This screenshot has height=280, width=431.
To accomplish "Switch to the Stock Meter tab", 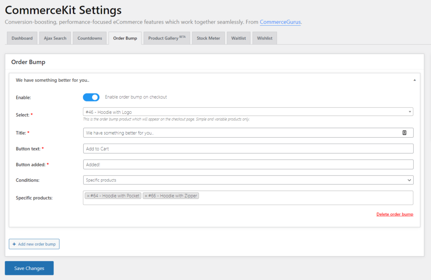I will point(208,38).
